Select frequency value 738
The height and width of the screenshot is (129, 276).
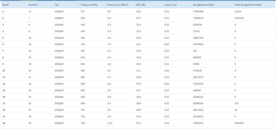[x=83, y=123]
